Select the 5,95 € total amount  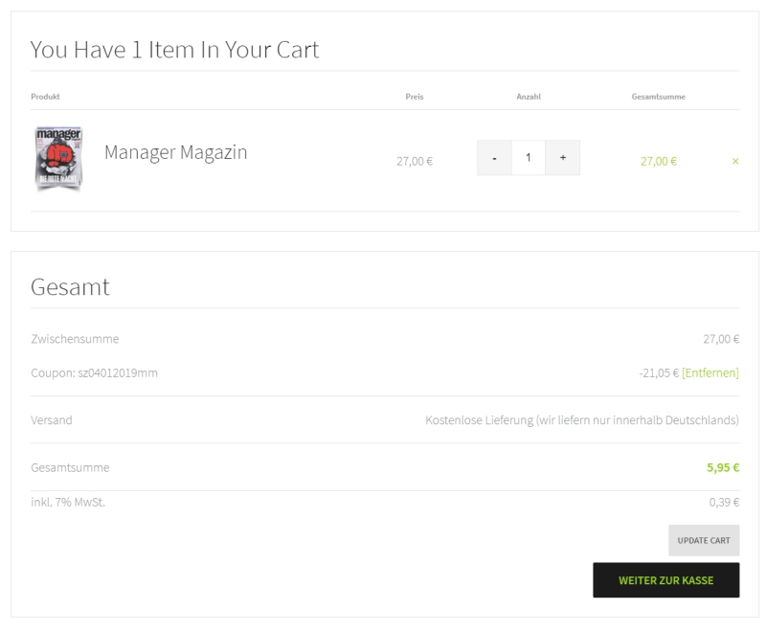click(x=722, y=468)
